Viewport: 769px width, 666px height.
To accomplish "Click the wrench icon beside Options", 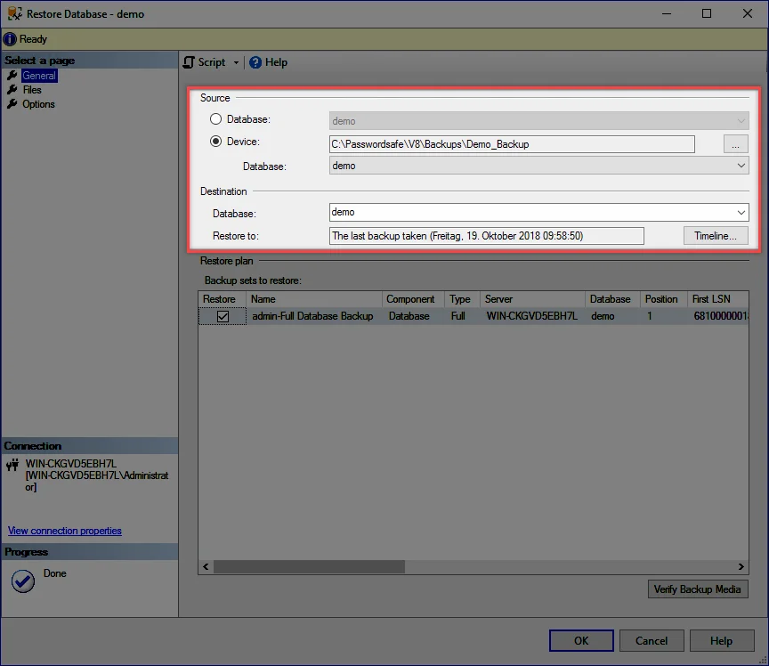I will (12, 104).
